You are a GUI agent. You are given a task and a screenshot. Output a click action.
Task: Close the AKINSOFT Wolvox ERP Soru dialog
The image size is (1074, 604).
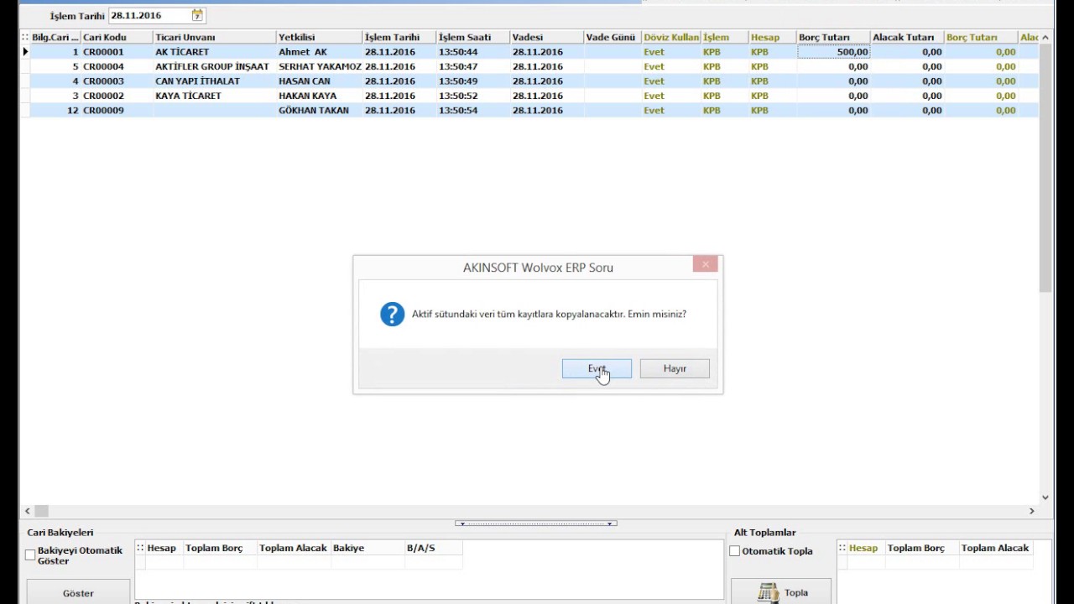706,264
